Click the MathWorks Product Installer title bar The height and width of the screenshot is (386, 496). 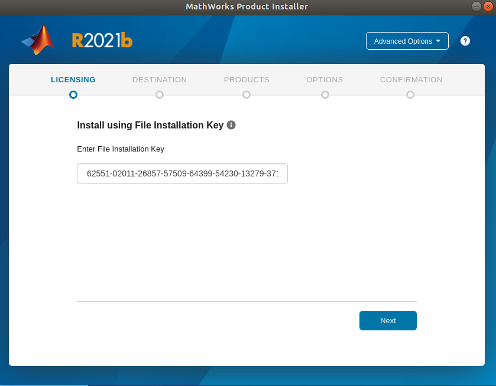pos(247,7)
